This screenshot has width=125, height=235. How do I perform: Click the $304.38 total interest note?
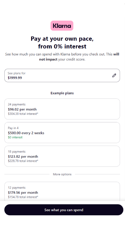23,114
